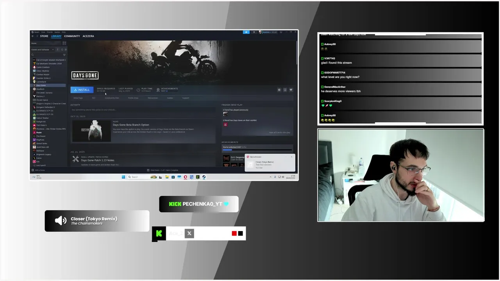Select Castle Crashers in the library list
The width and height of the screenshot is (500, 281).
(49, 67)
